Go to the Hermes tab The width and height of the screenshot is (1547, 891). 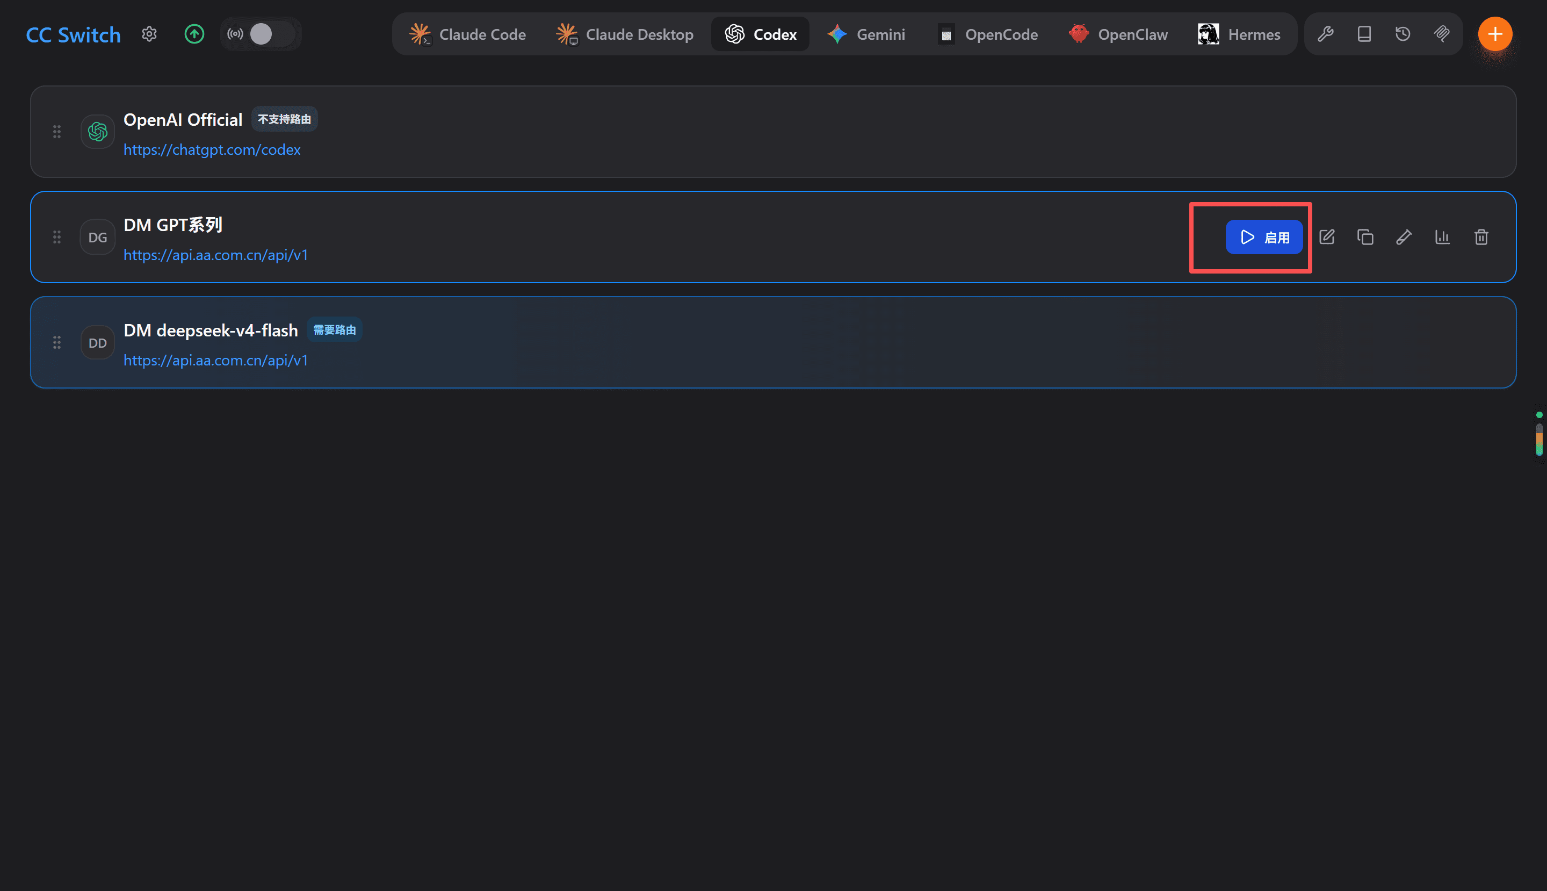click(x=1239, y=34)
